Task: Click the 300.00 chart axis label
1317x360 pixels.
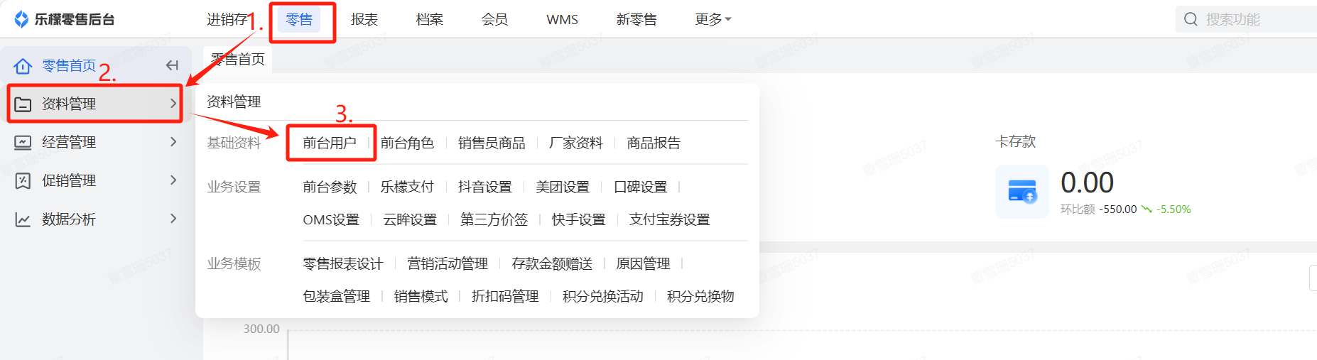Action: 261,329
